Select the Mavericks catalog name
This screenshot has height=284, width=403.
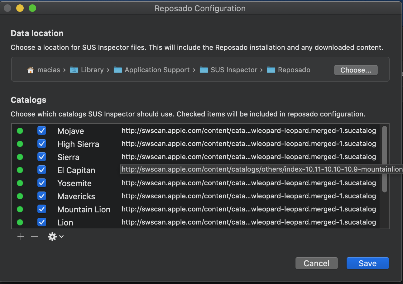[x=76, y=196]
